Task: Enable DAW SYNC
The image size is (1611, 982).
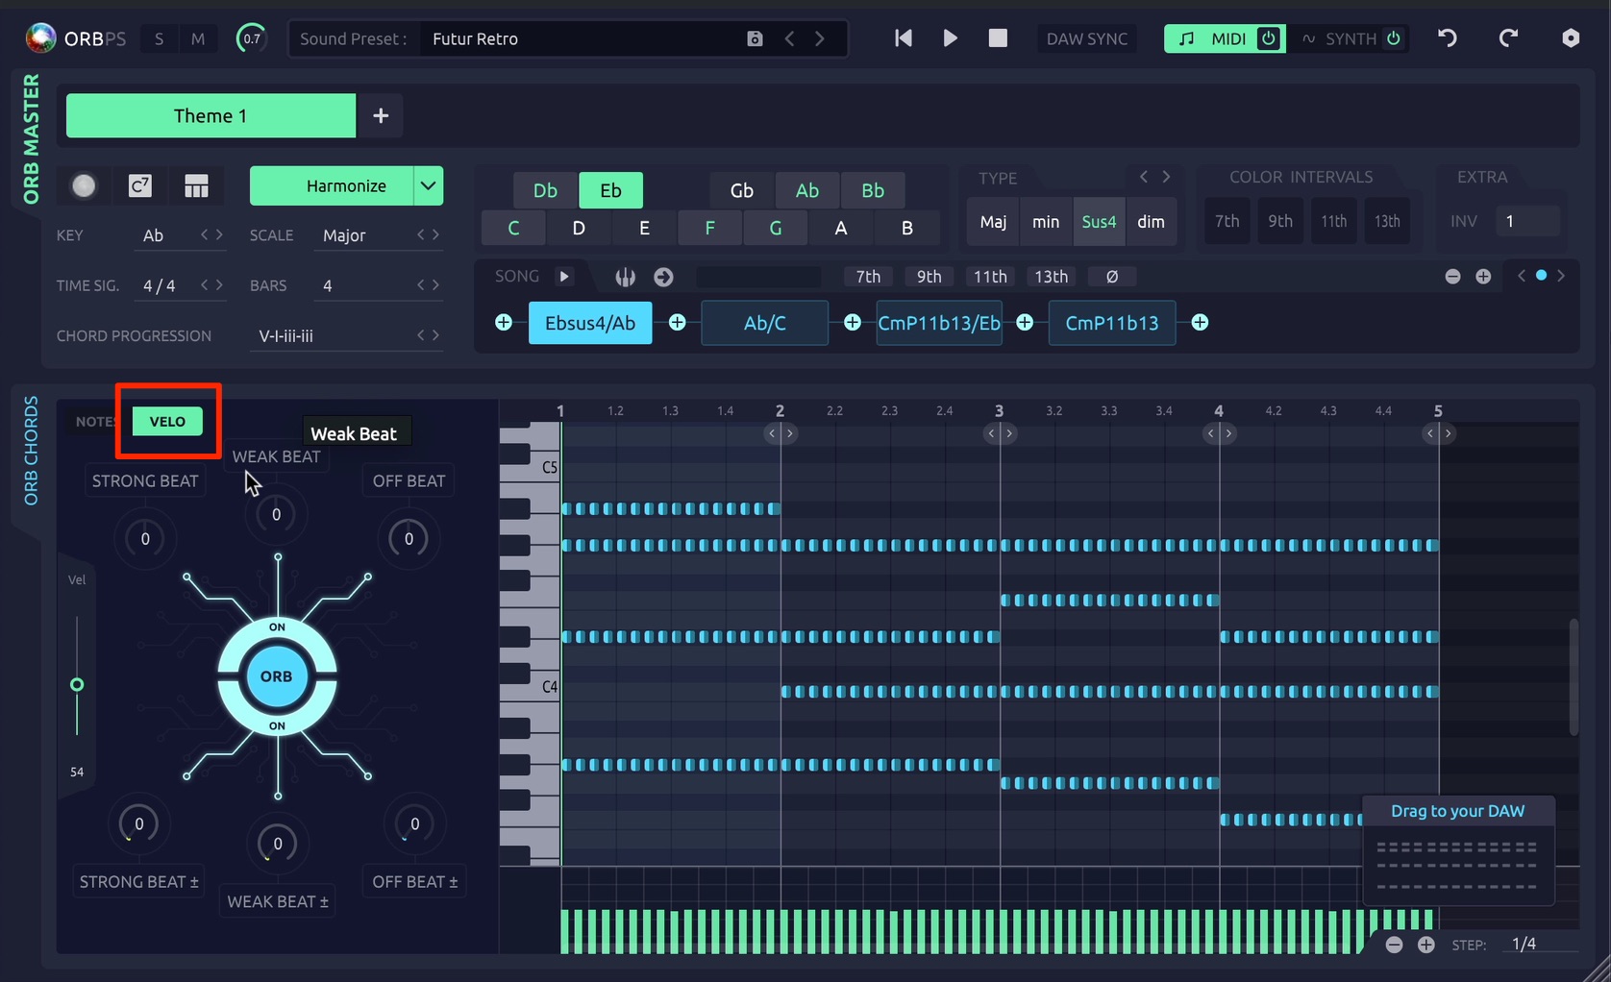Action: 1086,38
